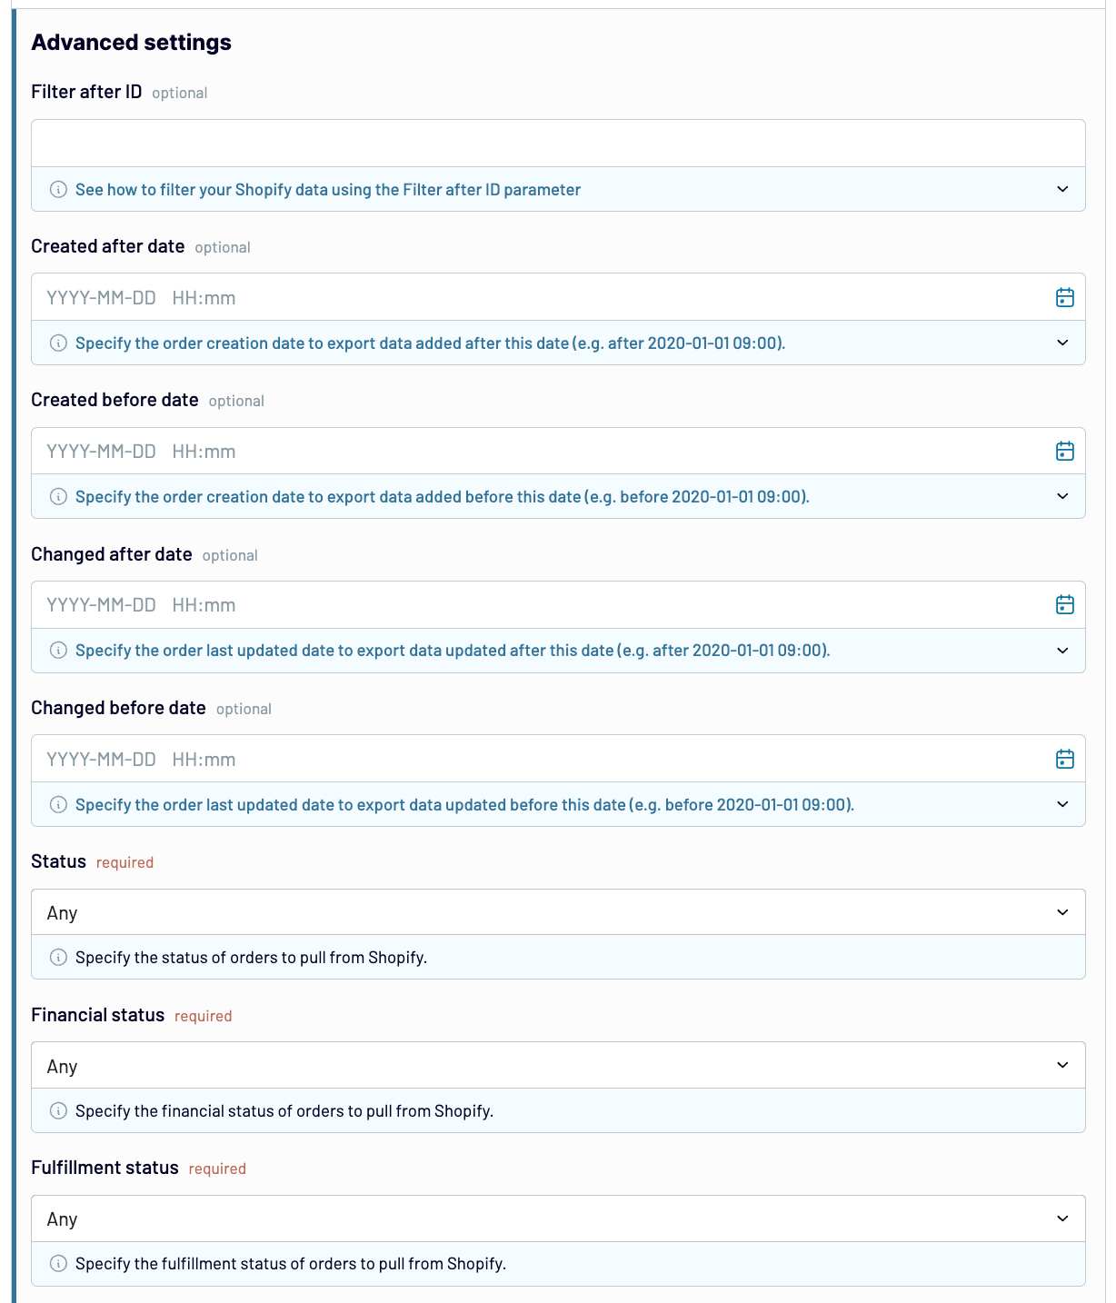
Task: Expand the Changed after date hint chevron
Action: click(x=1062, y=651)
